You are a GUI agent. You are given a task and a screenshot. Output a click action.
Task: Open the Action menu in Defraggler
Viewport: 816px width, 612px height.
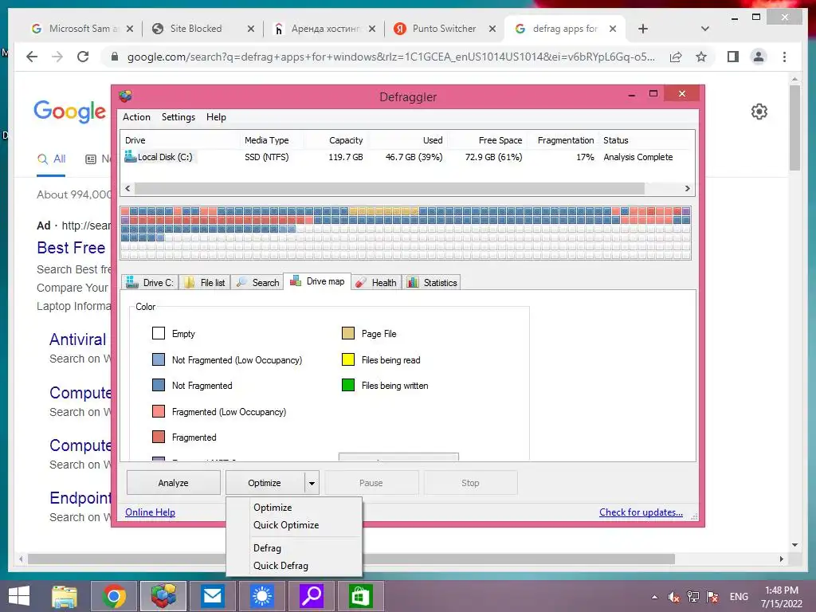136,117
